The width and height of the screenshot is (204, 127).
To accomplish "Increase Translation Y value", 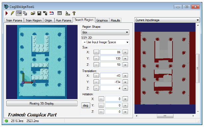I will coord(125,82).
